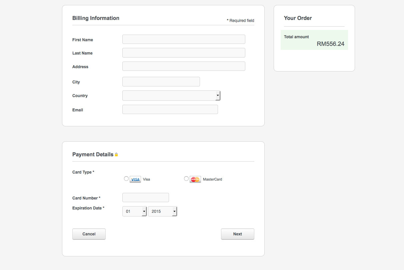The width and height of the screenshot is (404, 270).
Task: Click the Your Order heading
Action: point(298,18)
